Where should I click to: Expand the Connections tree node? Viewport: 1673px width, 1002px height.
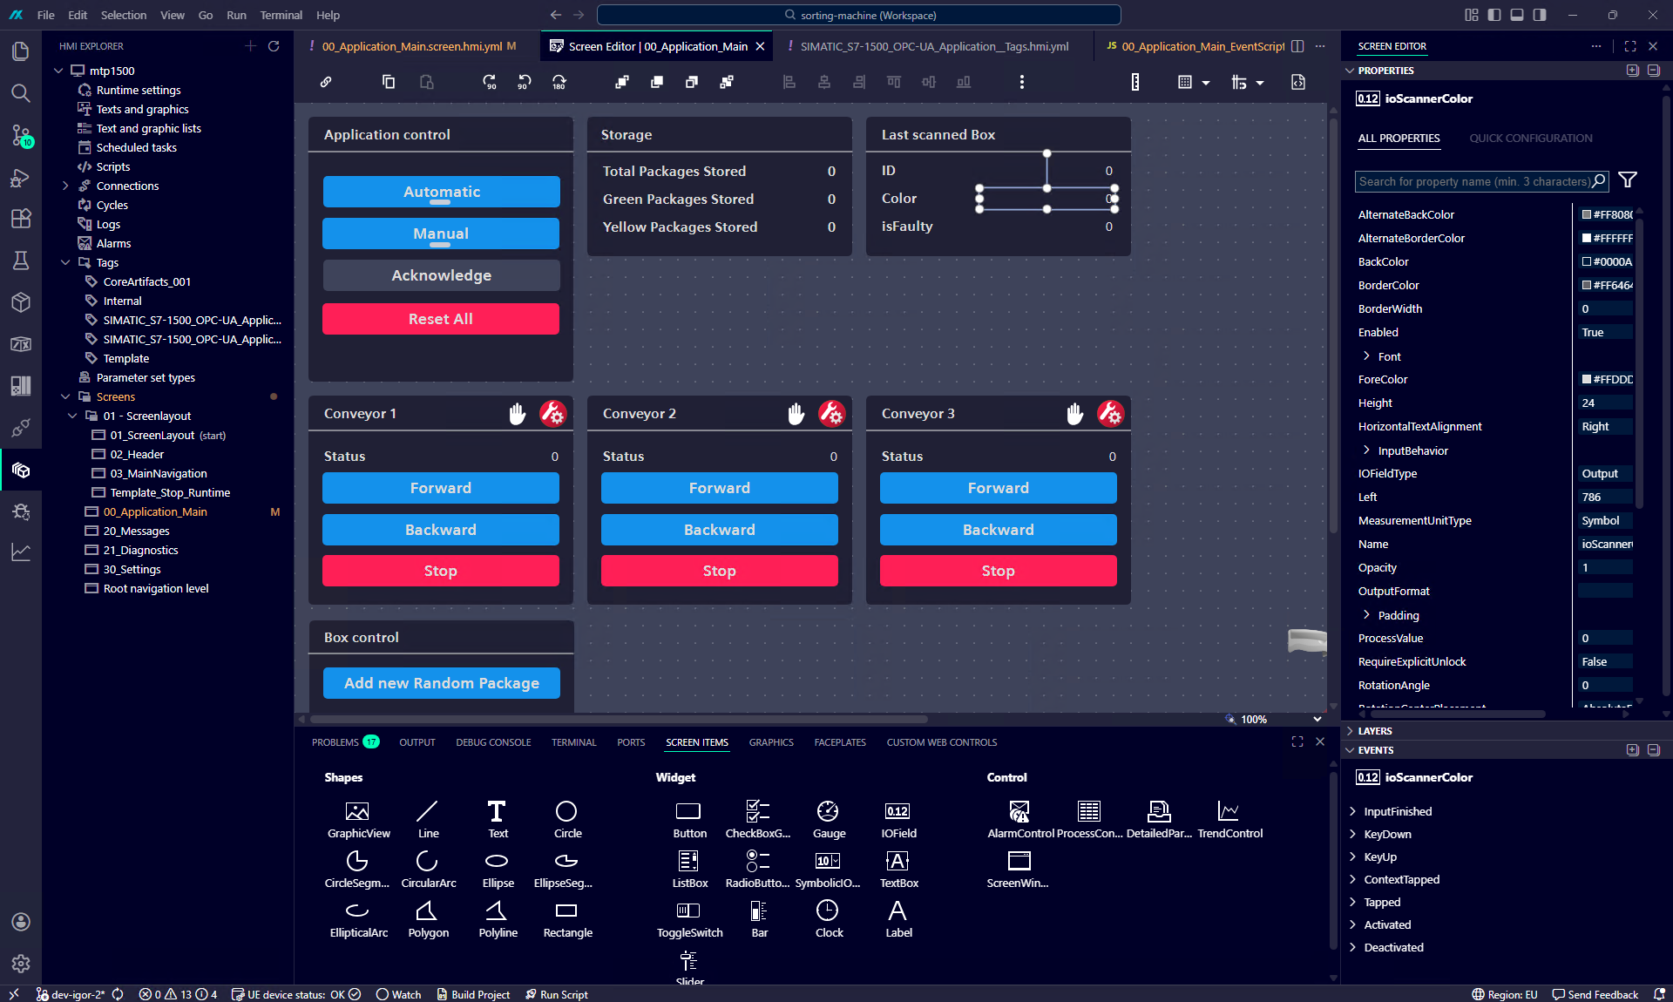pos(65,186)
